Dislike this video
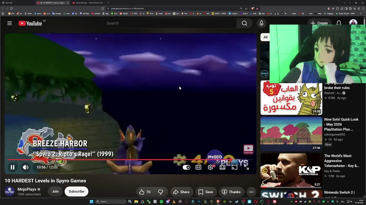Image resolution: width=366 pixels, height=205 pixels. (x=161, y=192)
